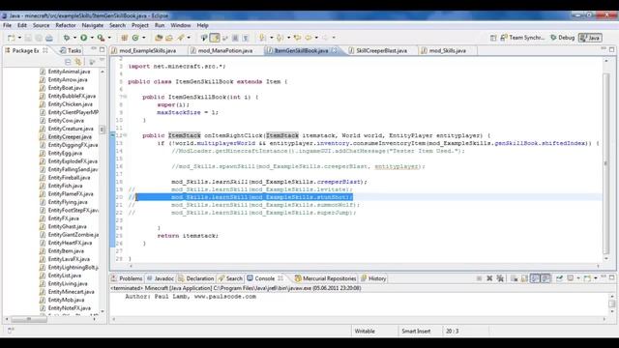Collapse All in Package Explorer
619x348 pixels.
tap(68, 62)
